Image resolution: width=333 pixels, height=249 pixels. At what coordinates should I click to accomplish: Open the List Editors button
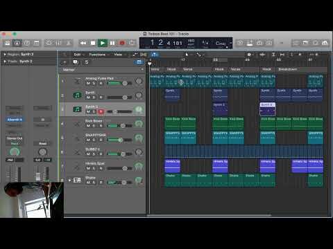tap(296, 43)
